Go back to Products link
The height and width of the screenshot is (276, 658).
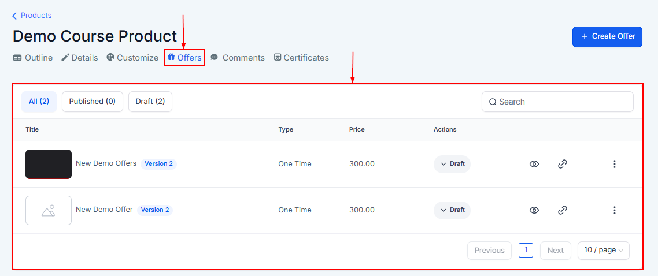[x=32, y=16]
